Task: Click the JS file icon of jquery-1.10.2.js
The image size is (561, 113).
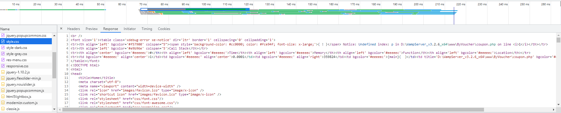Action: (3, 72)
